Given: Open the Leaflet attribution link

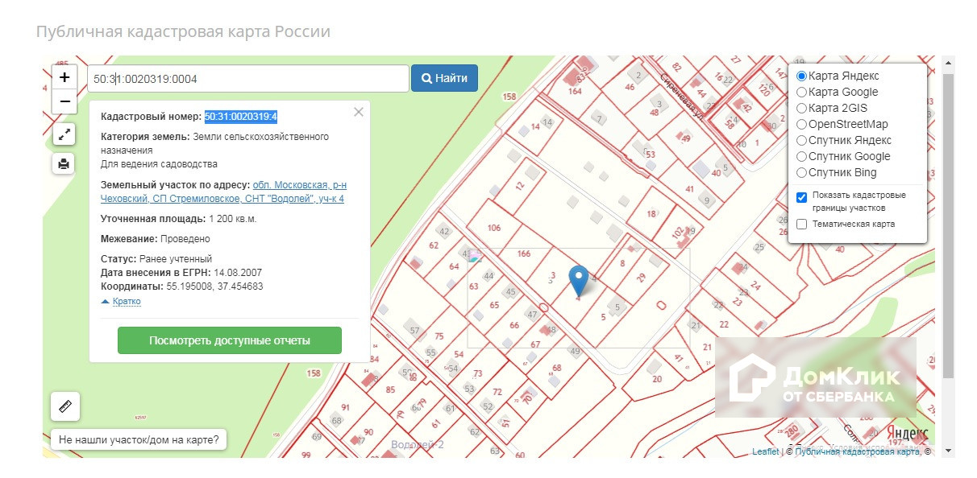Looking at the screenshot, I should [765, 452].
